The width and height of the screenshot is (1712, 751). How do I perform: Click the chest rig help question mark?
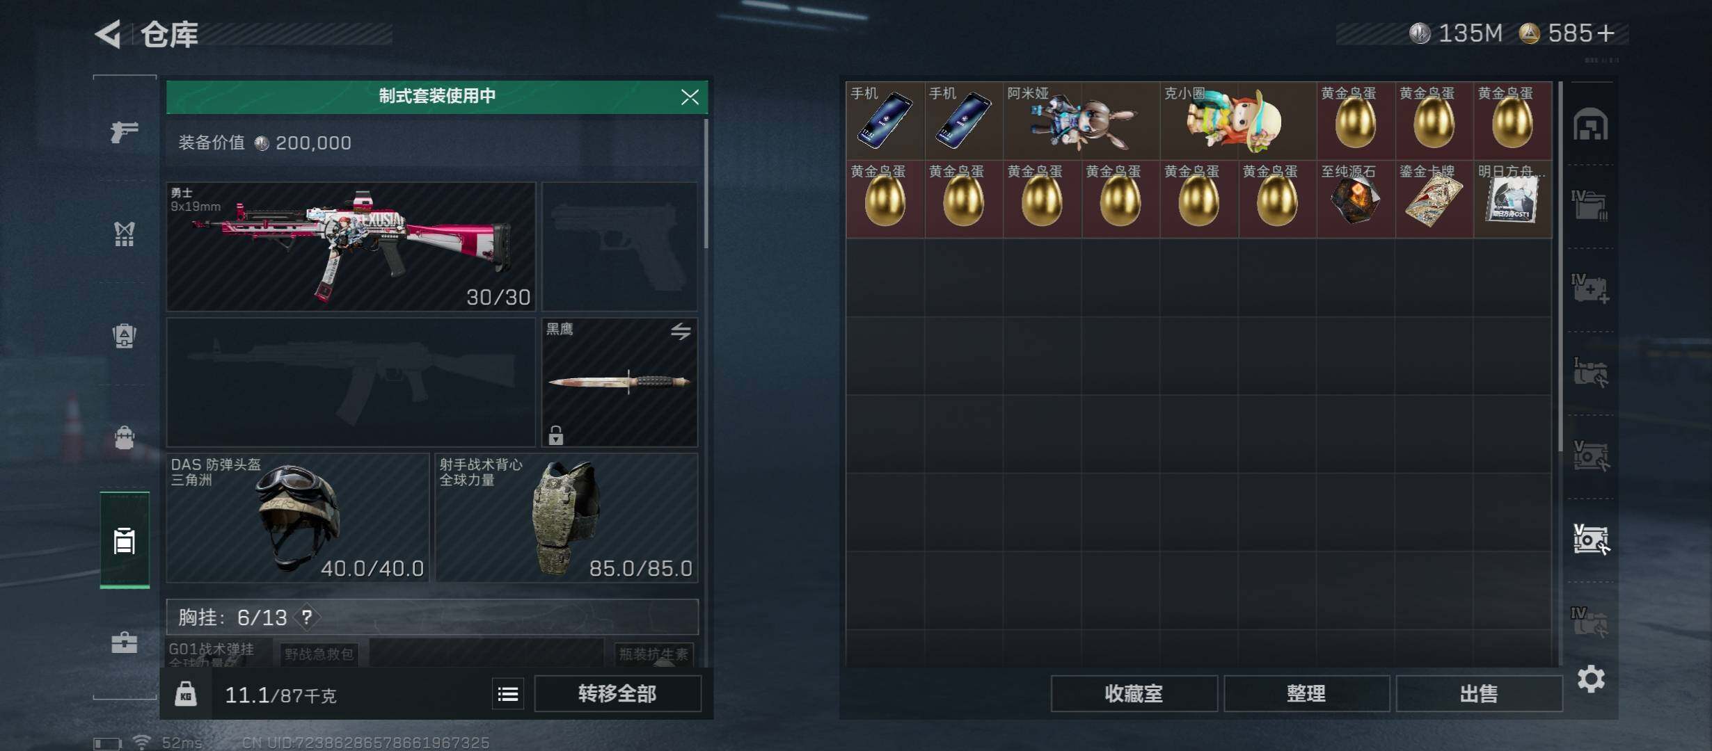coord(306,617)
